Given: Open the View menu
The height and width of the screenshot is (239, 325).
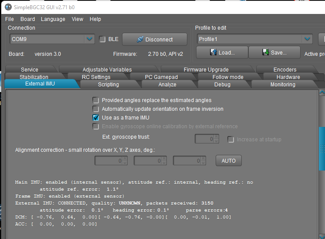Looking at the screenshot, I should tap(78, 19).
